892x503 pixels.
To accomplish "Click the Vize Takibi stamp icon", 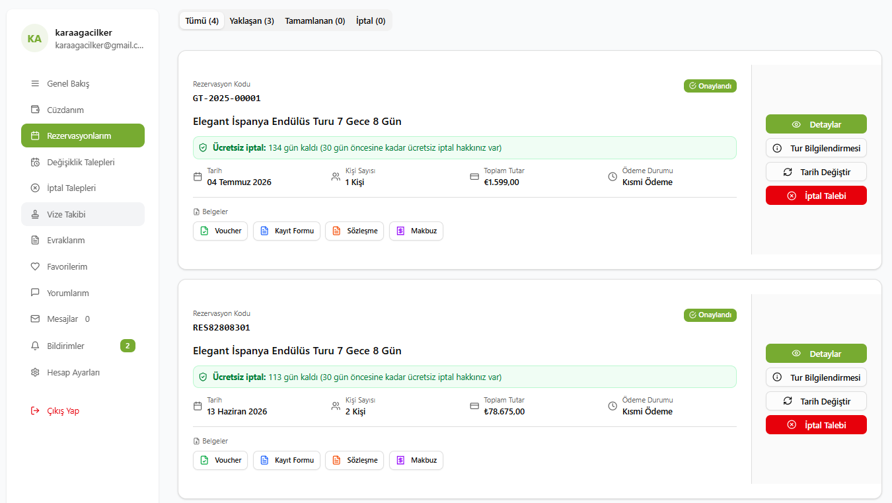I will [x=35, y=214].
